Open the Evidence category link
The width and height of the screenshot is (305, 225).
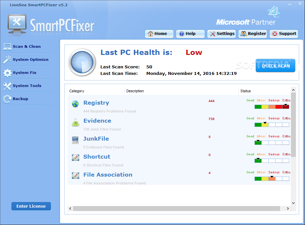[x=97, y=121]
